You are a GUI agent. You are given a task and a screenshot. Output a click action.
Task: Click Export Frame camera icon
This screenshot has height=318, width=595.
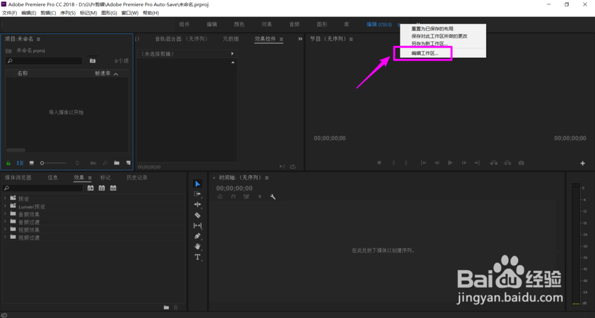point(521,163)
